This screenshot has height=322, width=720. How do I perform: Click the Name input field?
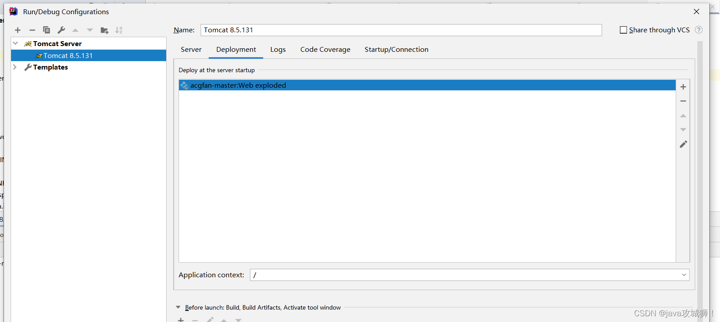(x=401, y=30)
